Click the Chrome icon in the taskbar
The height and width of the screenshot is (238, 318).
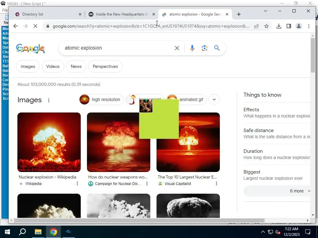tap(53, 232)
